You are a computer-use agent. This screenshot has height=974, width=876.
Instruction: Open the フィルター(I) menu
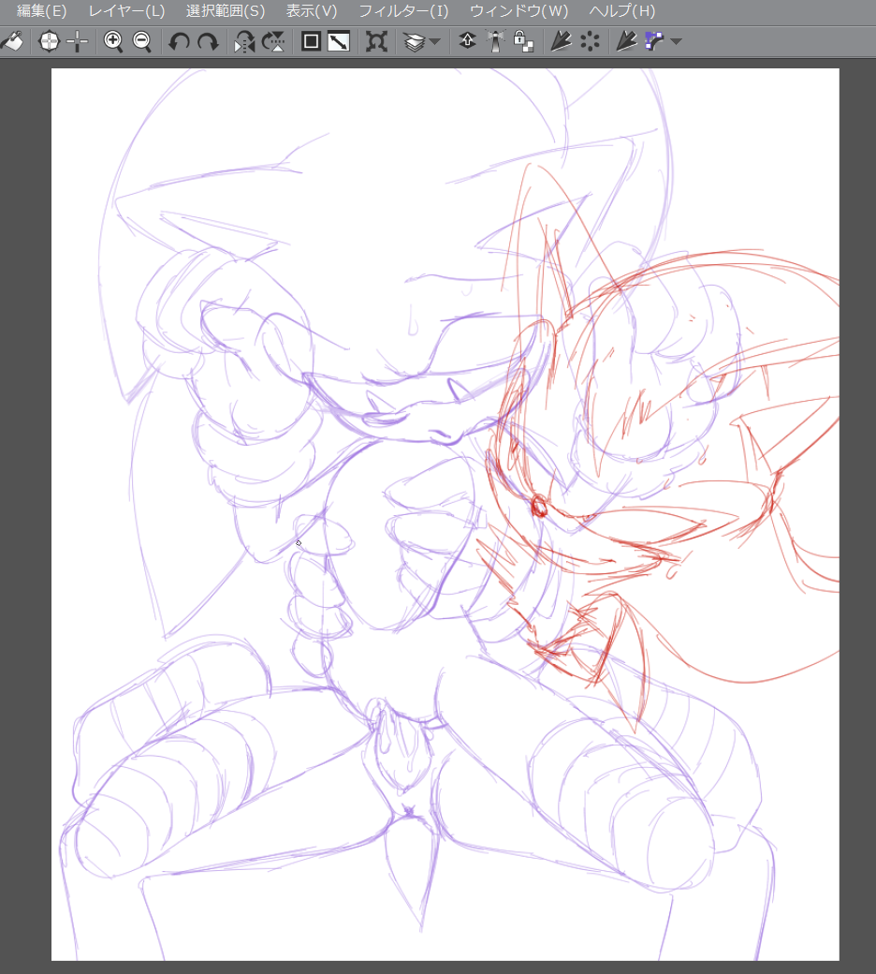tap(403, 11)
